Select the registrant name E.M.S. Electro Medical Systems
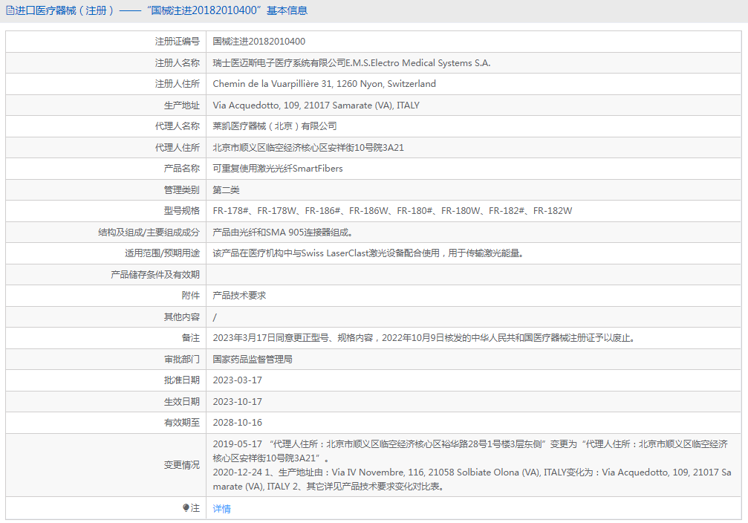The height and width of the screenshot is (523, 748). point(351,63)
